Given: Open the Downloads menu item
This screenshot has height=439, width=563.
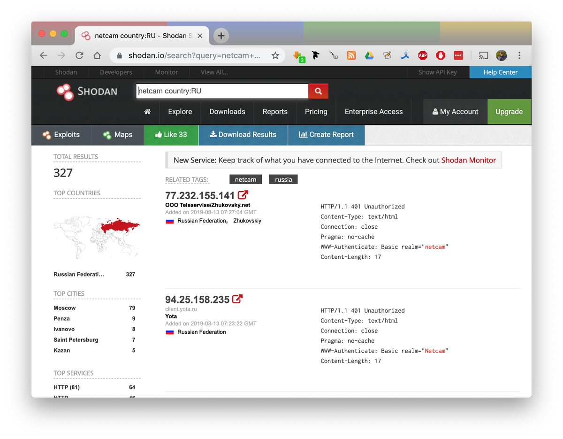Looking at the screenshot, I should (x=227, y=111).
